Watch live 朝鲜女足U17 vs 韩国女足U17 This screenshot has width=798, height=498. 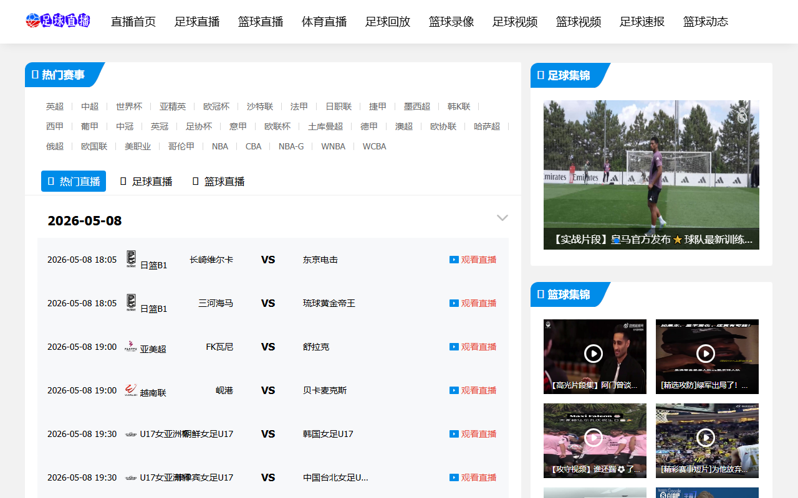(473, 434)
